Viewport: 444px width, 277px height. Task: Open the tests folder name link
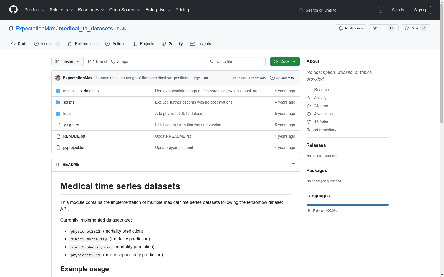pyautogui.click(x=67, y=114)
